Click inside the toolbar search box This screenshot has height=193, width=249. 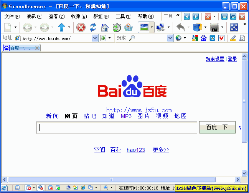pyautogui.click(x=150, y=38)
